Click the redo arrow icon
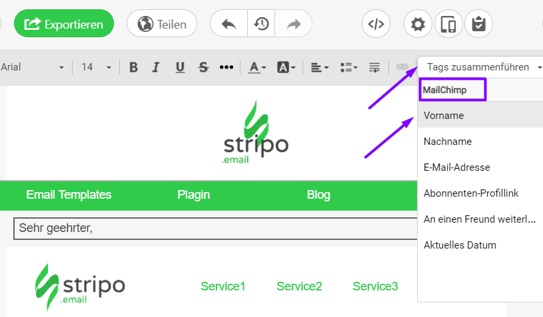The width and height of the screenshot is (543, 317). coord(294,25)
